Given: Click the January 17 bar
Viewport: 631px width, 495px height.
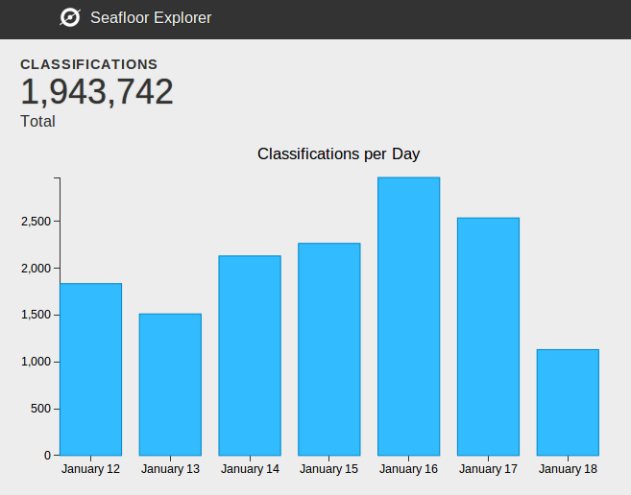Looking at the screenshot, I should point(488,336).
